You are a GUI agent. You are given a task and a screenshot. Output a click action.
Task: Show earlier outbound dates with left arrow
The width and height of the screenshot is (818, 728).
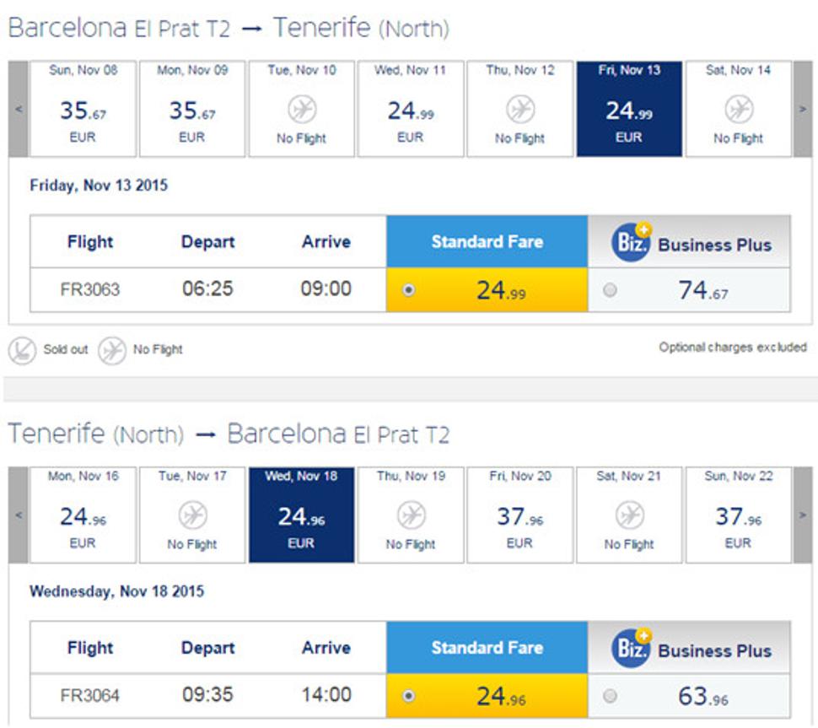click(x=19, y=109)
